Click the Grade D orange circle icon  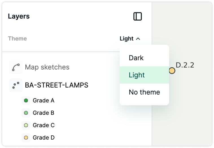click(x=26, y=138)
